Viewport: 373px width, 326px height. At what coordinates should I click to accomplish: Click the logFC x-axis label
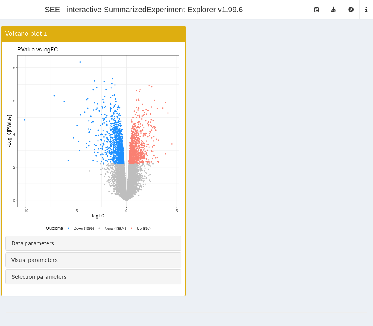click(x=98, y=216)
